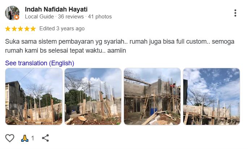Viewport: 248px width, 149px height.
Task: Click the Edited 3 years ago timestamp
Action: [x=62, y=29]
